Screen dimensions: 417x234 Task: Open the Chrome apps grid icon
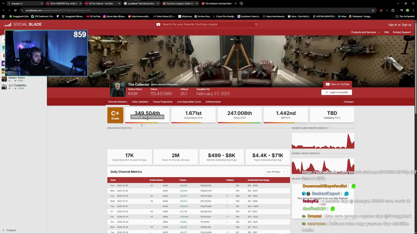(3, 16)
